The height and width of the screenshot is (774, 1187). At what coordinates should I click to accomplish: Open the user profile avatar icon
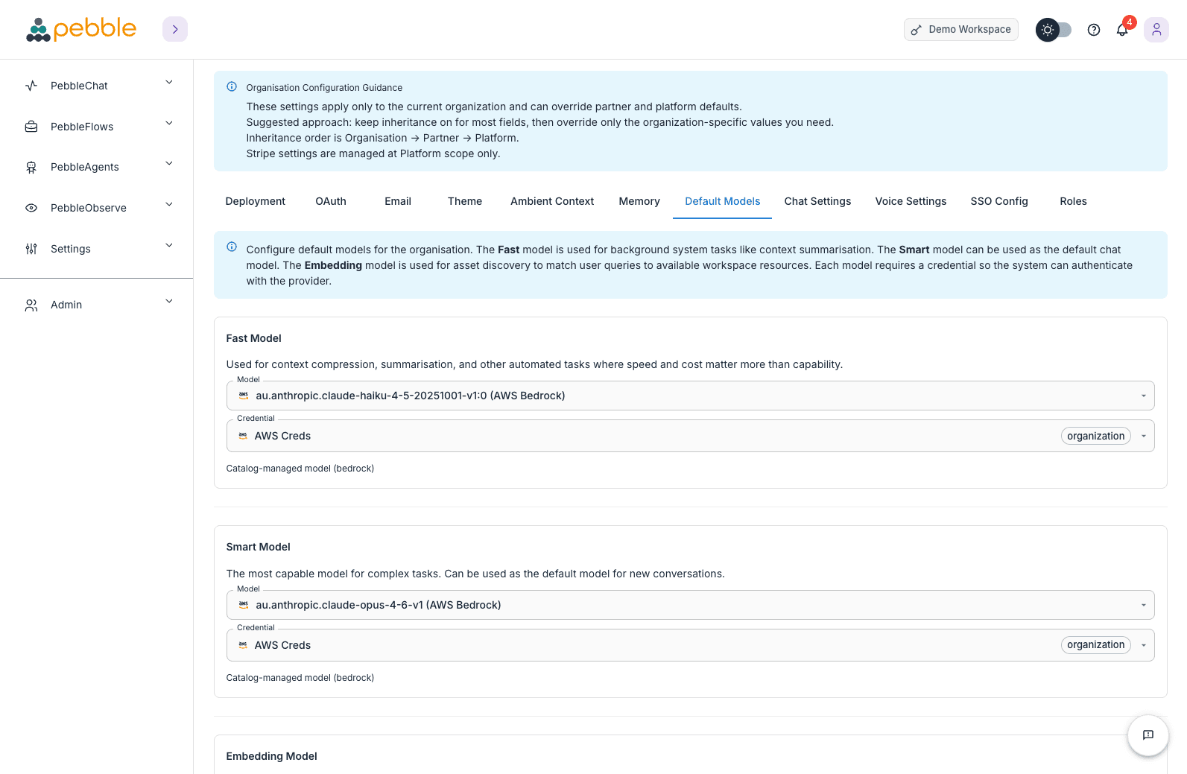click(x=1156, y=30)
